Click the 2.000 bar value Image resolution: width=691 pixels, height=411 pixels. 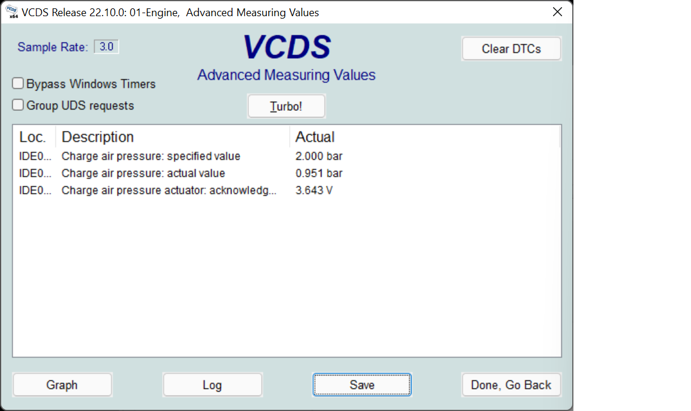pos(319,156)
